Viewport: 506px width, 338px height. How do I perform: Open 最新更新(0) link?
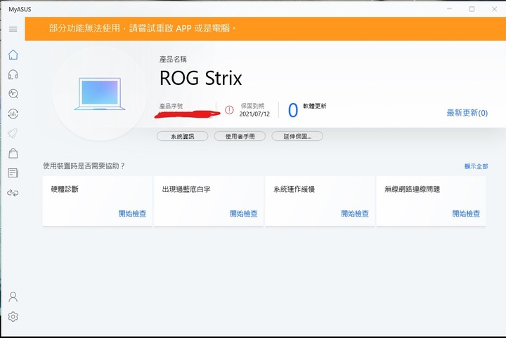pos(467,113)
